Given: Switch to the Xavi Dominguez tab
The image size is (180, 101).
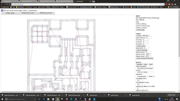Looking at the screenshot, I should pos(46,1).
